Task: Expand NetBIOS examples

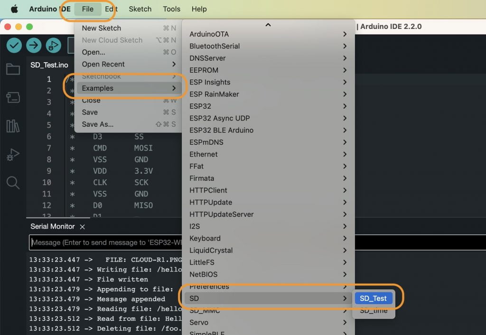Action: (268, 274)
